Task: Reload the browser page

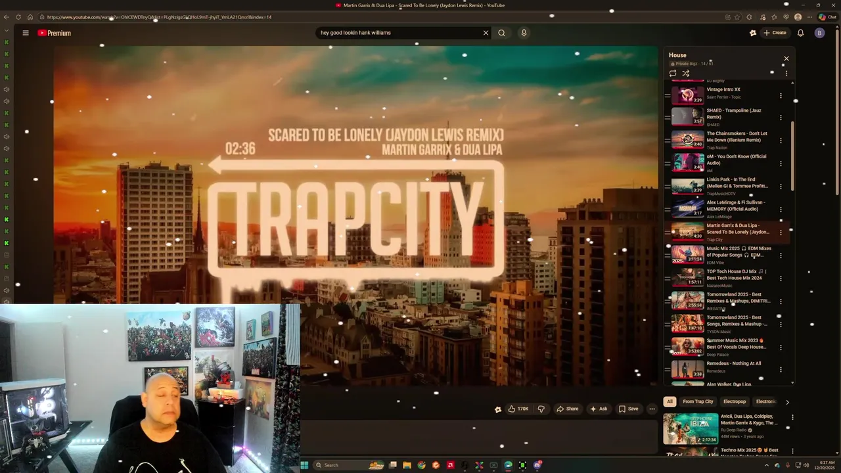Action: coord(18,17)
